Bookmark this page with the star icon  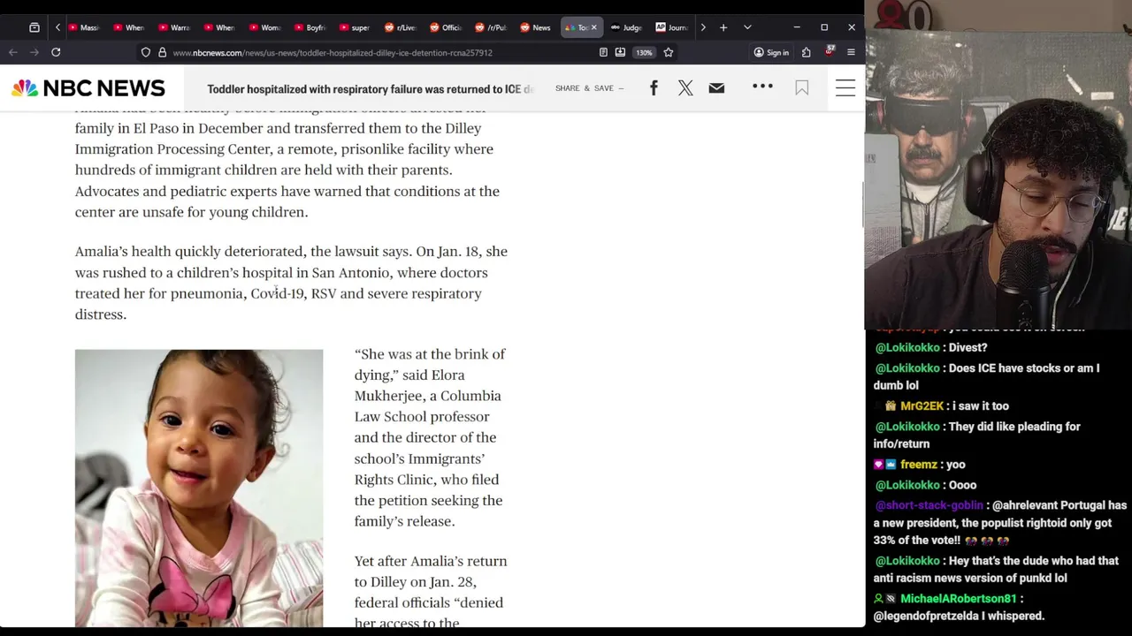coord(669,52)
